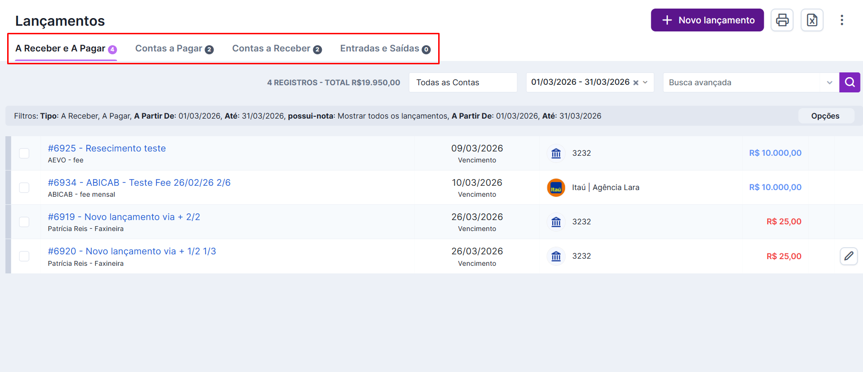
Task: Click the purple search magnifier button
Action: [x=850, y=82]
